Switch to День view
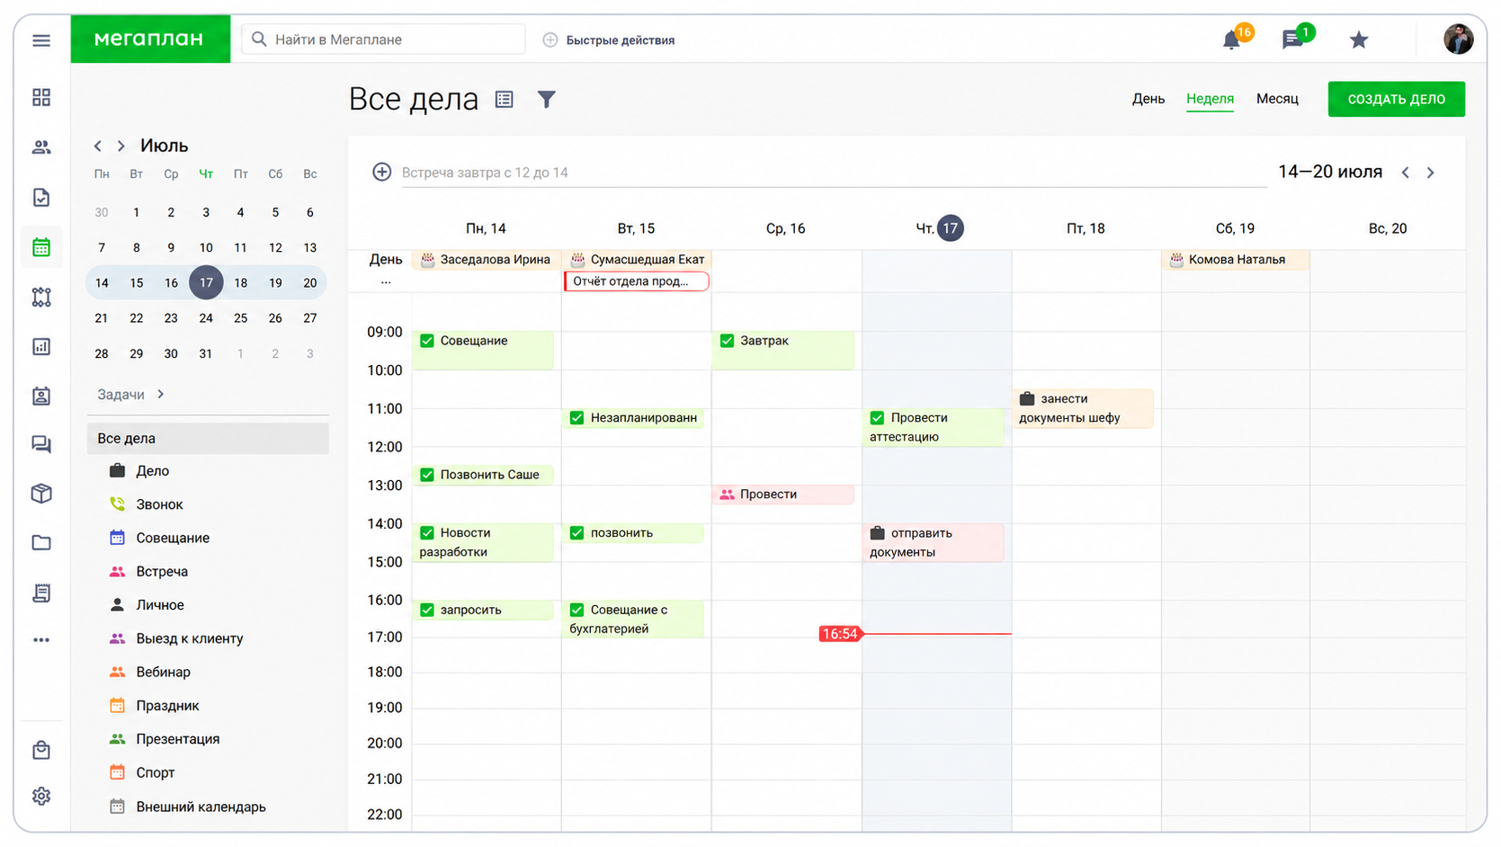The height and width of the screenshot is (847, 1501). pyautogui.click(x=1148, y=99)
